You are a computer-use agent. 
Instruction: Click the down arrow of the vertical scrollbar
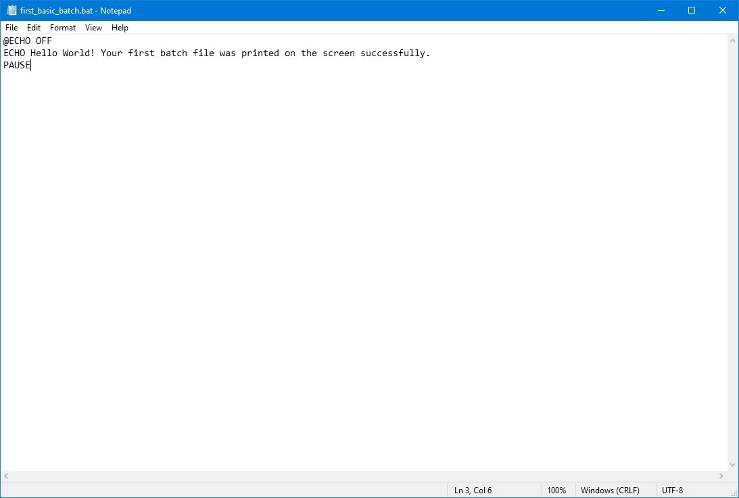pyautogui.click(x=732, y=465)
